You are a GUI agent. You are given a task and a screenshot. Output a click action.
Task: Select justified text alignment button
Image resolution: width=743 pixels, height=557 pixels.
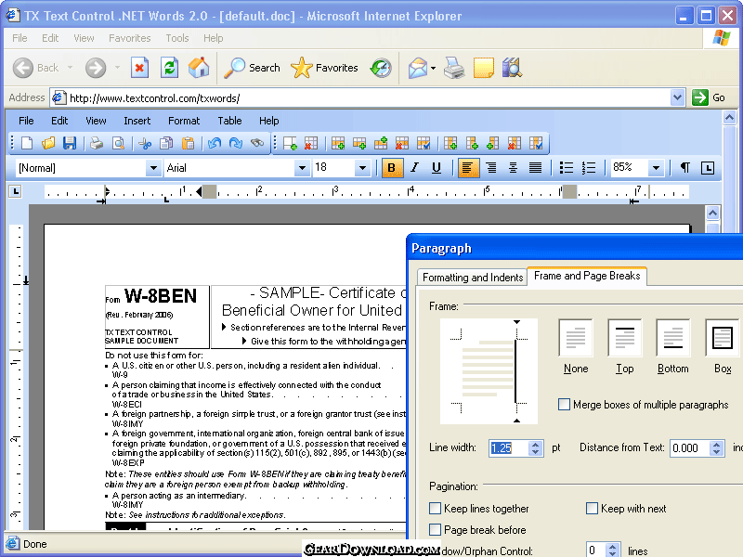pos(536,168)
